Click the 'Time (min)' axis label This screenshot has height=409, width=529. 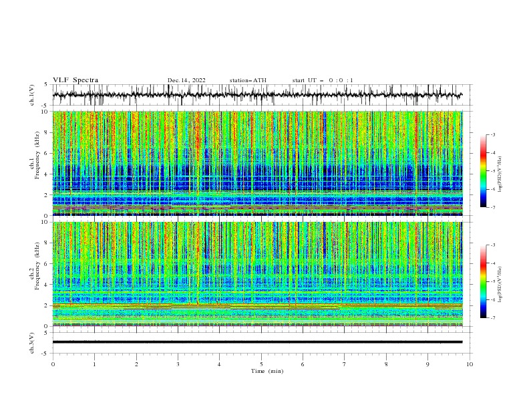tap(267, 371)
